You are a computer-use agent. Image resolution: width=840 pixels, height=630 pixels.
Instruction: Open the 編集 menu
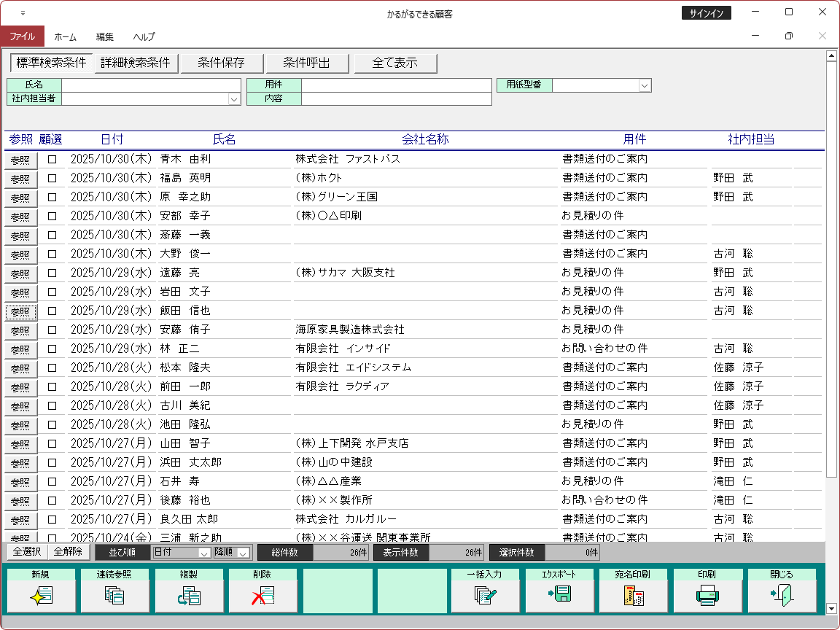point(104,36)
